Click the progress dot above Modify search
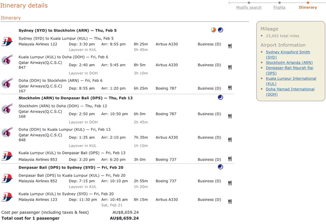326x224 pixels. coord(249,3)
